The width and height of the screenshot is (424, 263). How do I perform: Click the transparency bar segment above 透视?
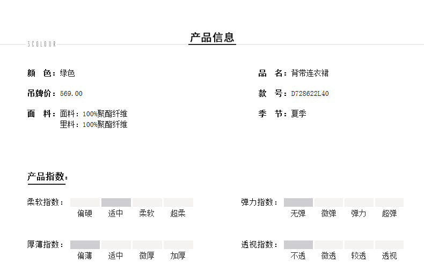point(389,245)
